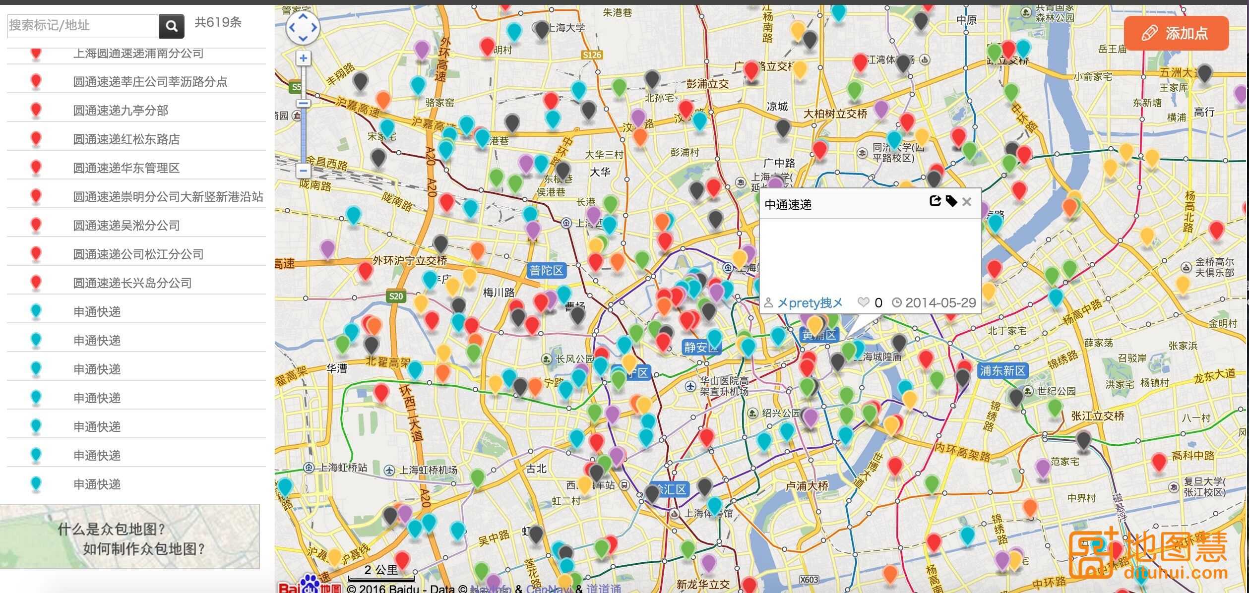This screenshot has width=1249, height=593.
Task: Click the share icon in 中通速递 popup
Action: click(935, 201)
